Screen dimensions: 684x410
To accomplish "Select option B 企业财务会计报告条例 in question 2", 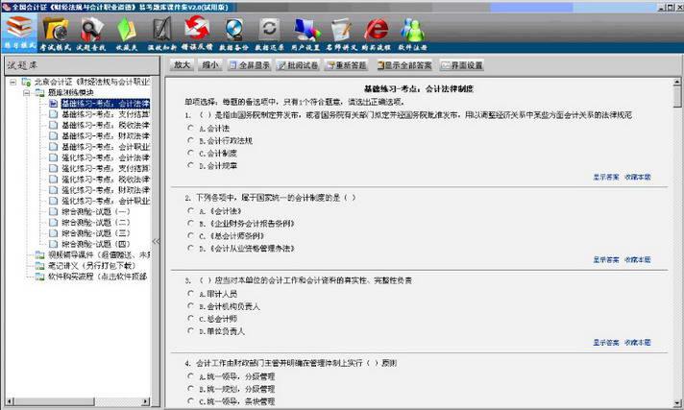I will [190, 223].
